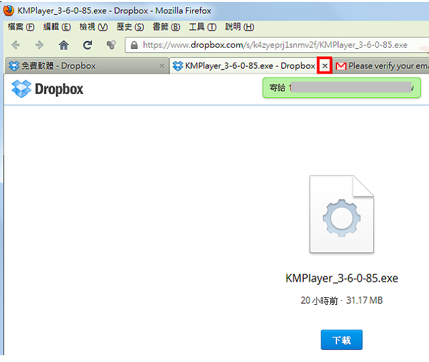Click the blue 下載 download button
This screenshot has width=429, height=362.
(341, 340)
